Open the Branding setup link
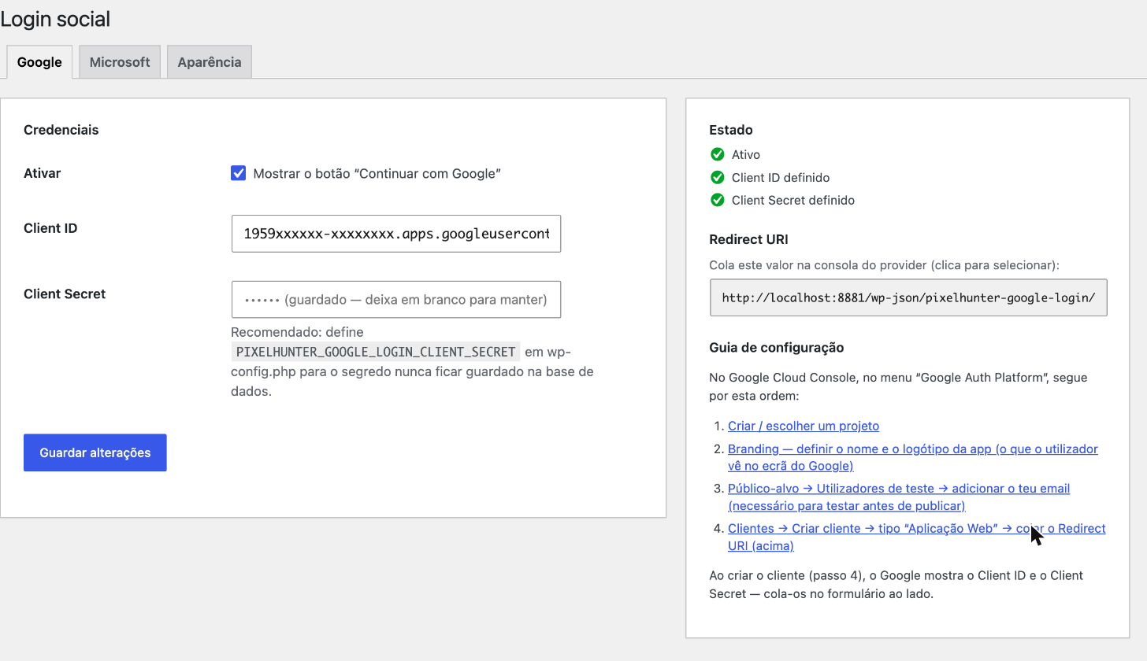 913,457
